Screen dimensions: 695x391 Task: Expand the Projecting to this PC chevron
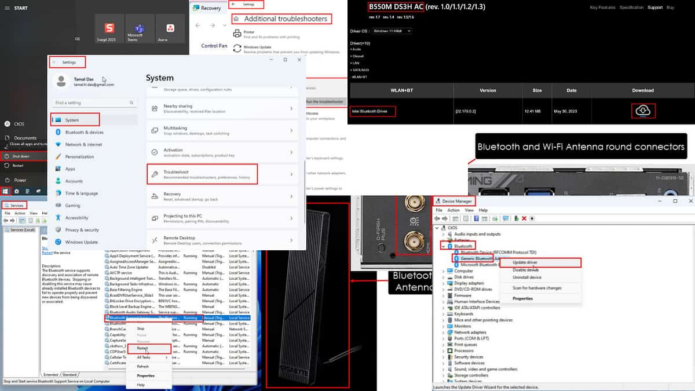[x=291, y=218]
